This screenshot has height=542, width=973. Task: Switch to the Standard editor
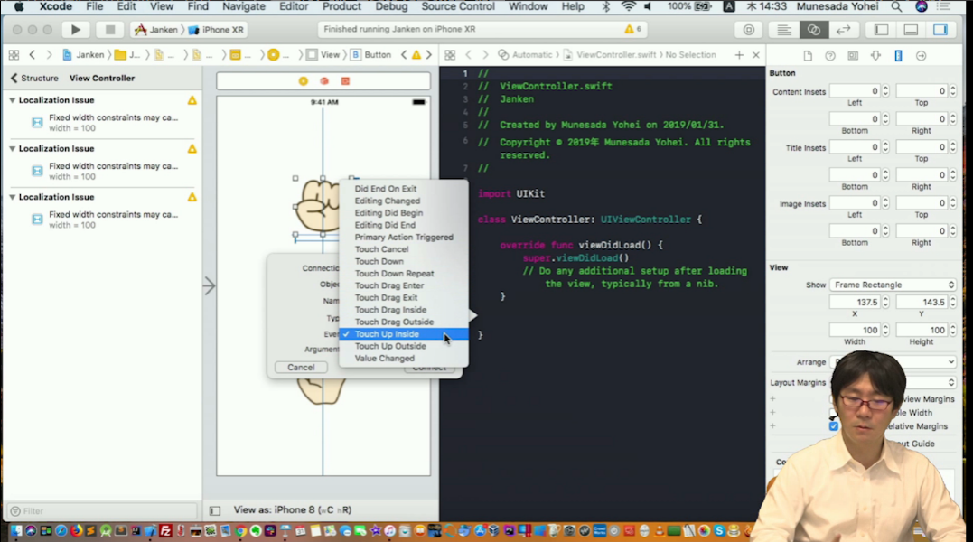coord(785,30)
